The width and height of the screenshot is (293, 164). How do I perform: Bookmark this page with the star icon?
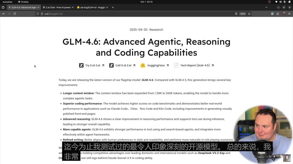click(249, 14)
